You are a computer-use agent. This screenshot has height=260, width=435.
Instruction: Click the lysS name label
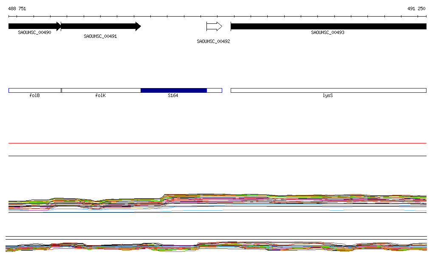pos(328,96)
